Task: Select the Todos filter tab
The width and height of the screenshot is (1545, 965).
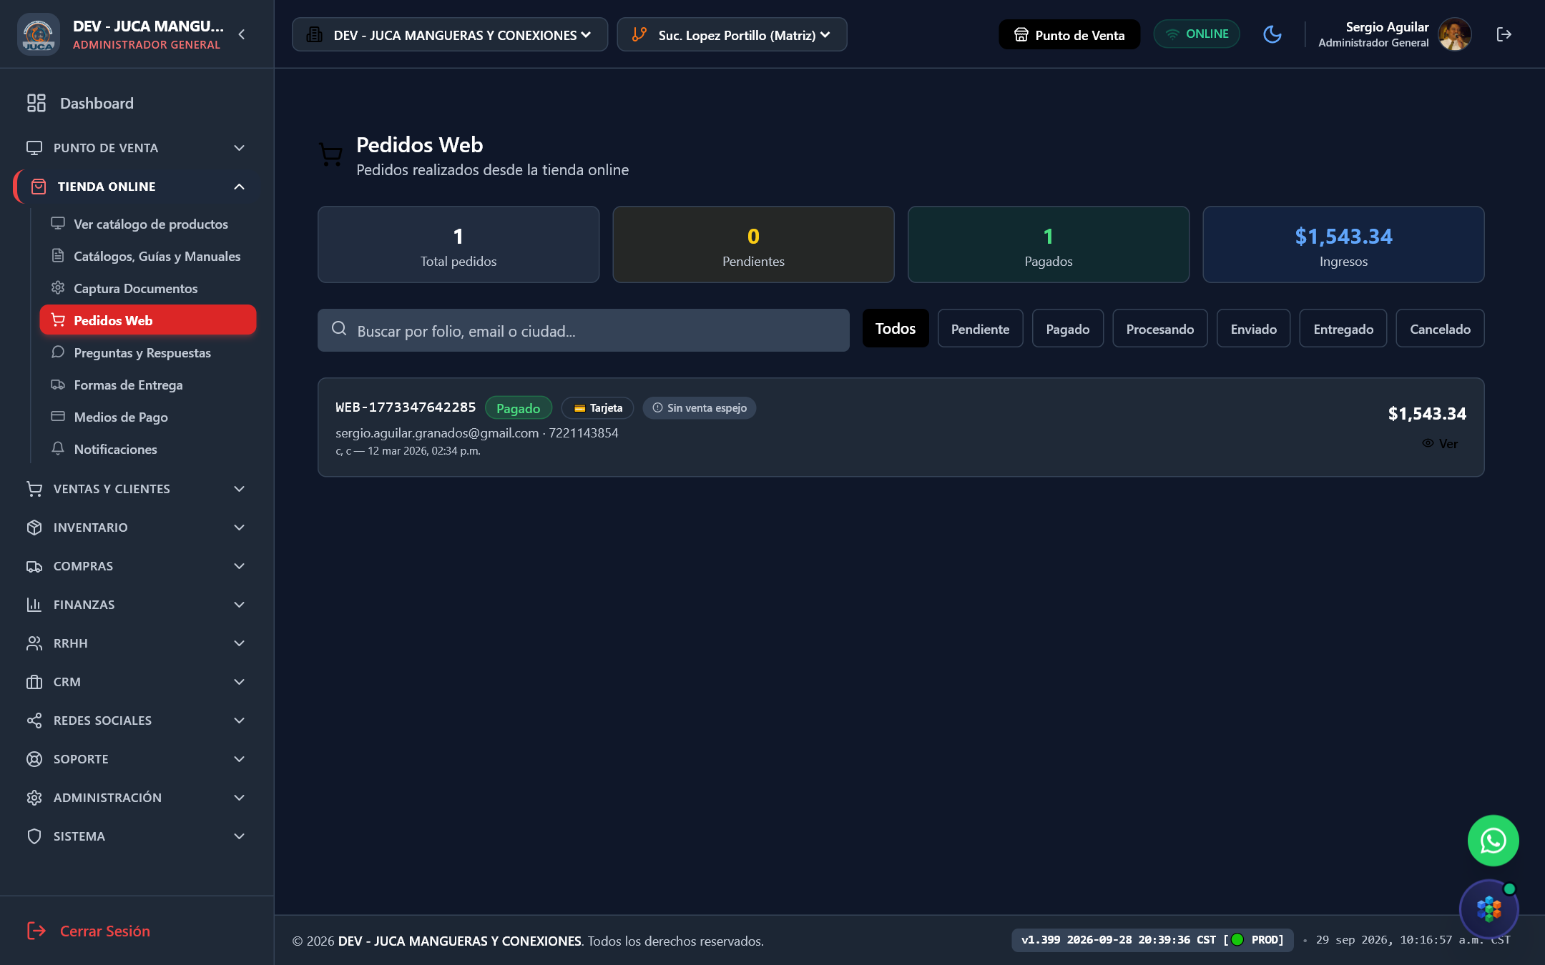Action: [896, 328]
